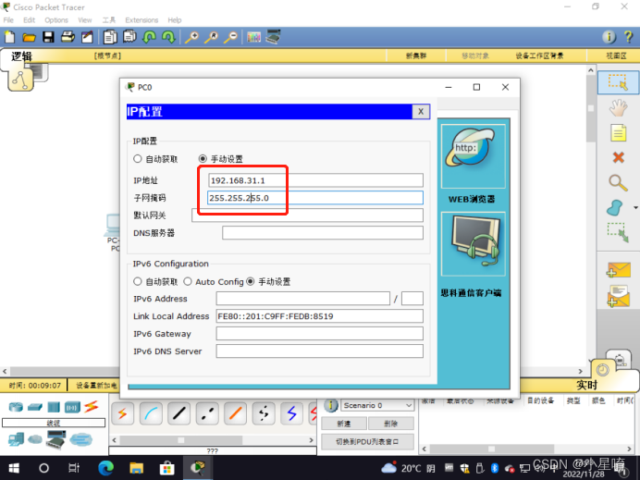
Task: Click the 新建 scenario button
Action: pos(344,424)
